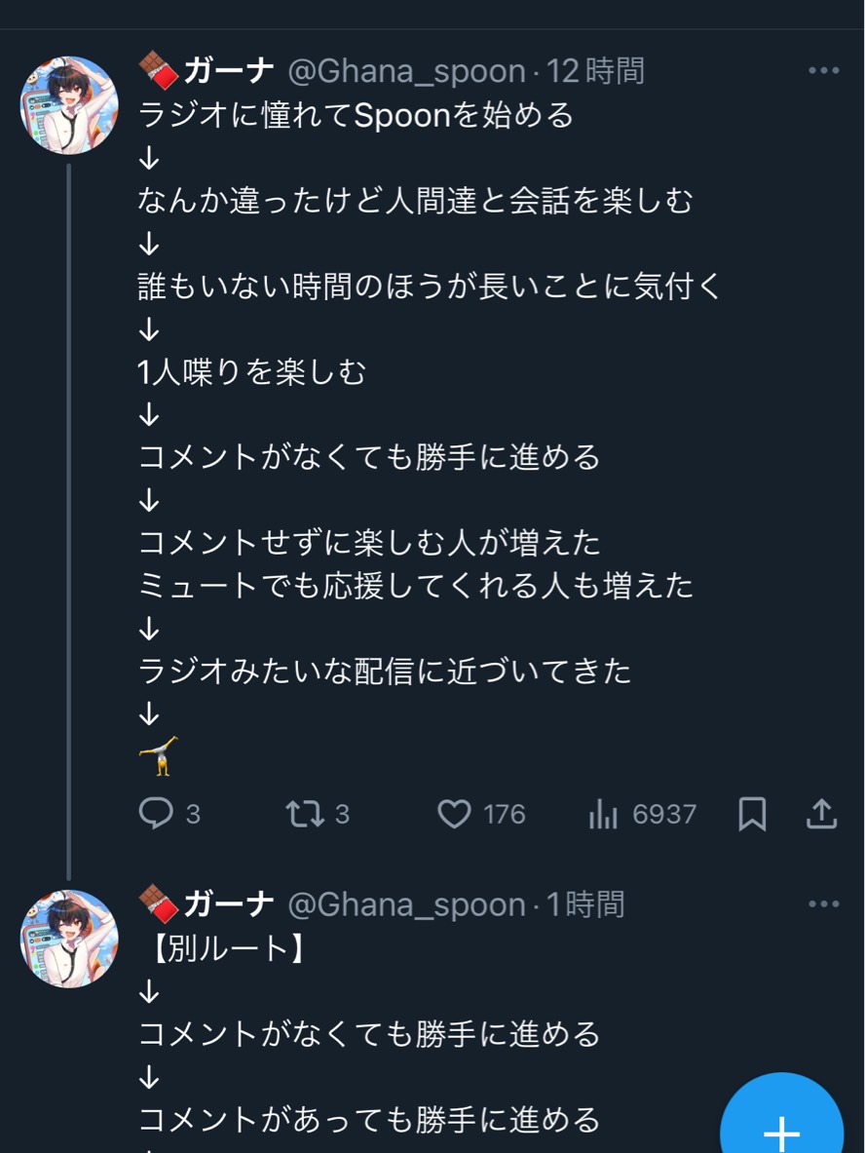Open the 1時間 timestamp link
865x1153 pixels.
point(584,904)
